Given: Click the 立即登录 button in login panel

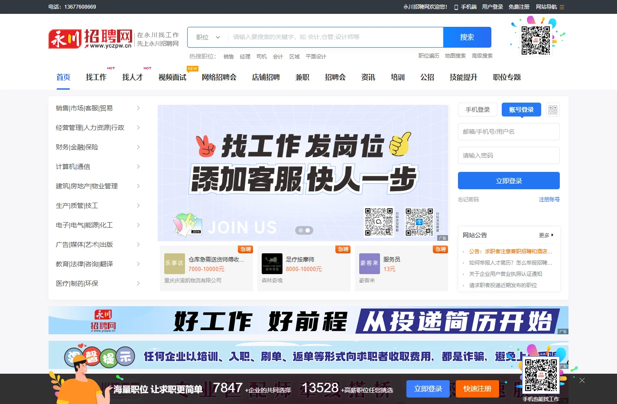Looking at the screenshot, I should click(509, 181).
